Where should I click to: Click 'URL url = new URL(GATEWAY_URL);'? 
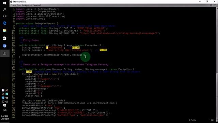(44, 100)
